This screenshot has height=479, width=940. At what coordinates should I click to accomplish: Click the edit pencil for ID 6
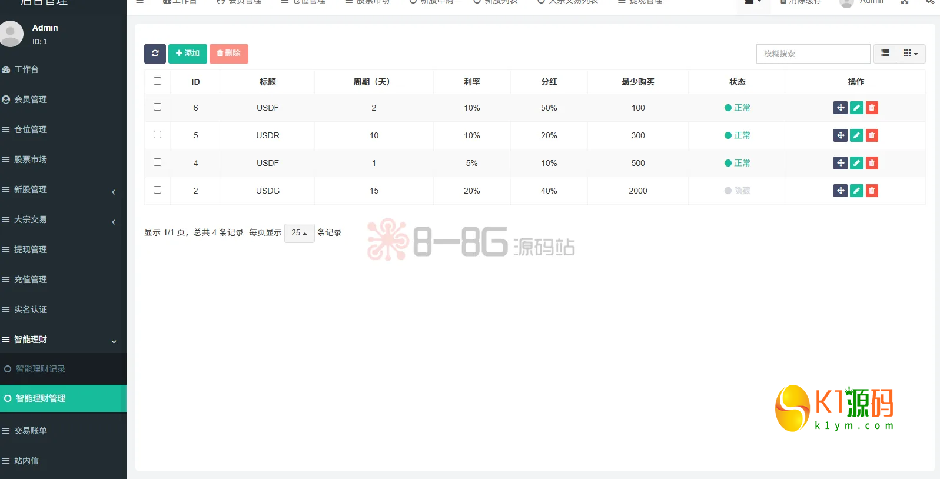tap(856, 108)
